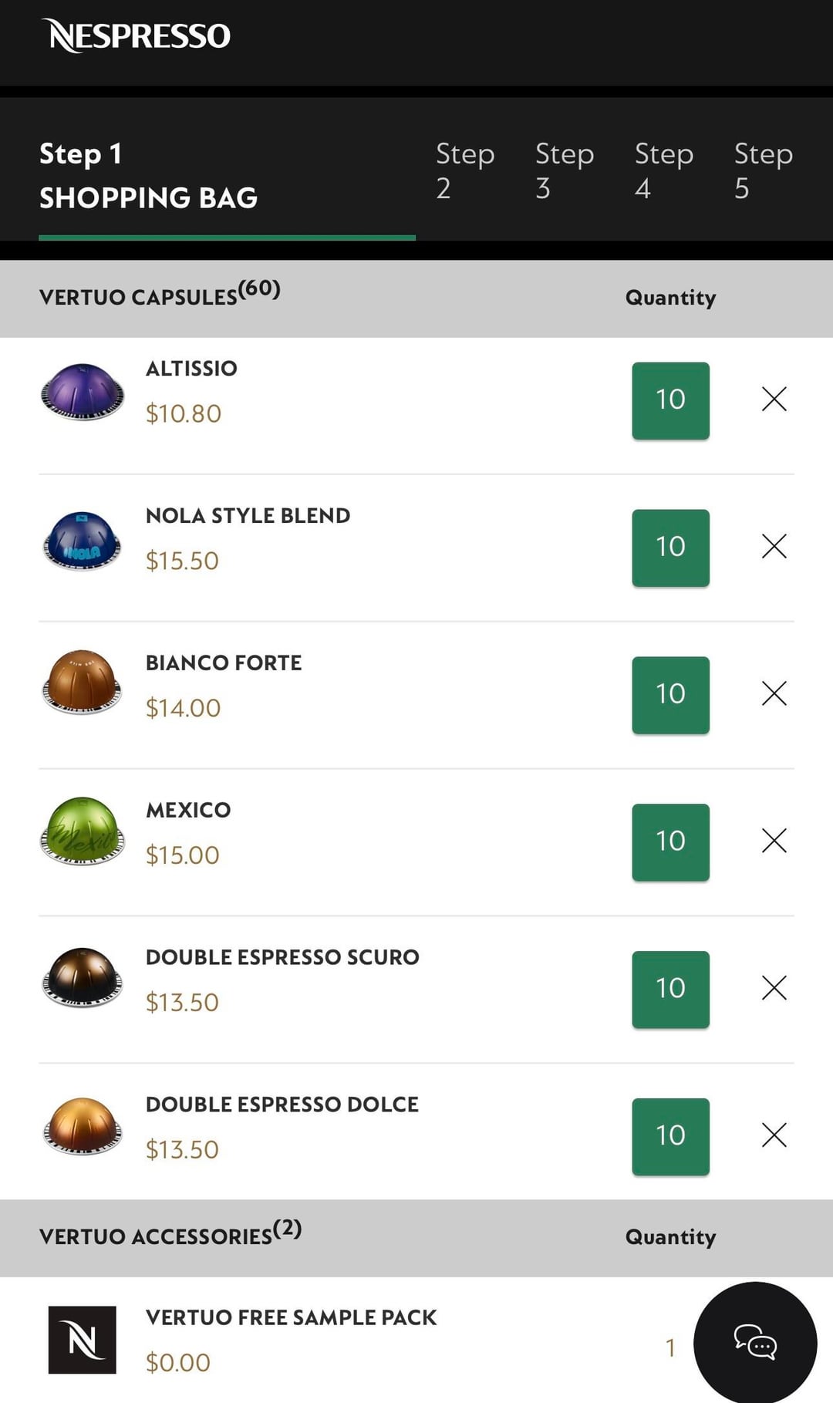Remove Double Espresso Dolce item

[774, 1135]
